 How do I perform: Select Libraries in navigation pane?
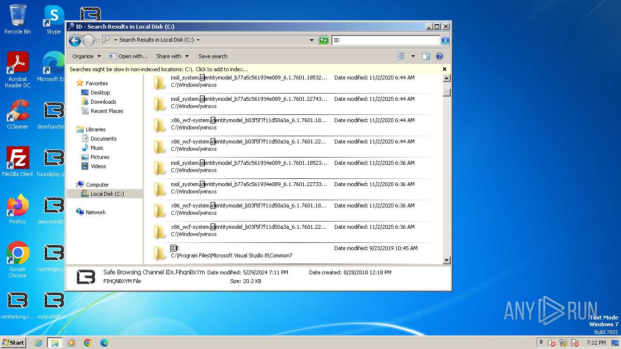point(95,129)
